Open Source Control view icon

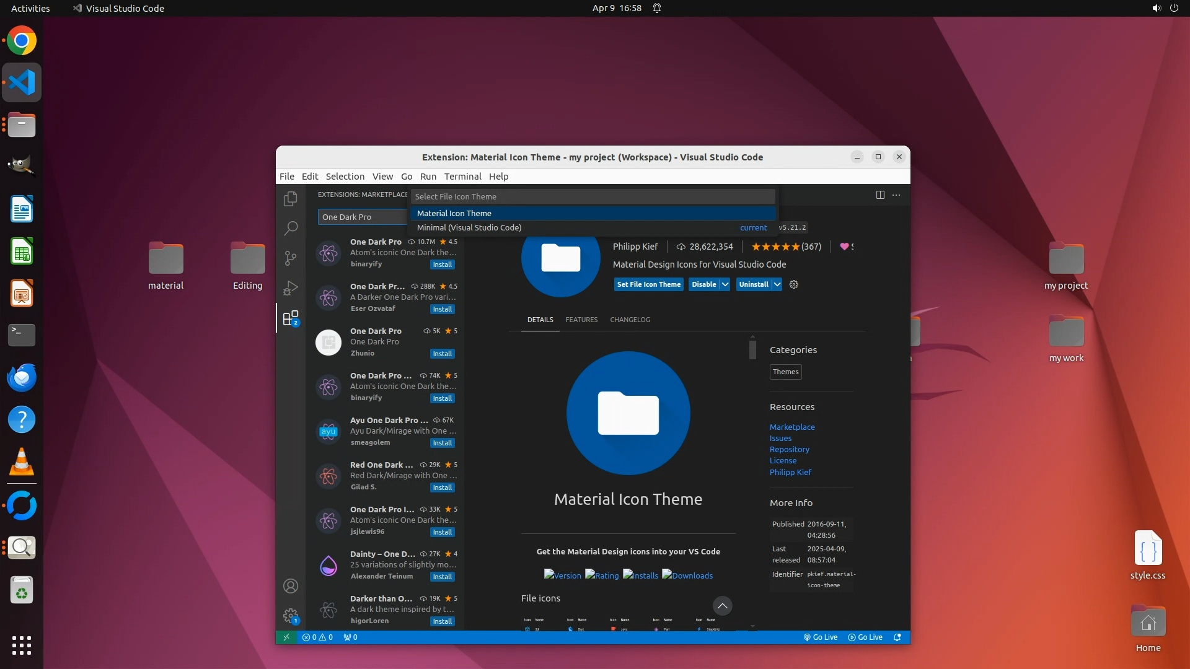[x=291, y=258]
